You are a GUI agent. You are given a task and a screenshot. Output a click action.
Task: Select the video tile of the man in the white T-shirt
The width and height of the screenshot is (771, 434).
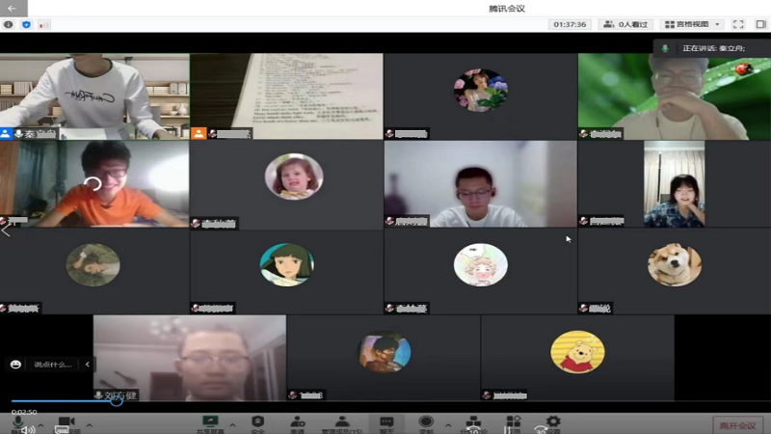[480, 184]
